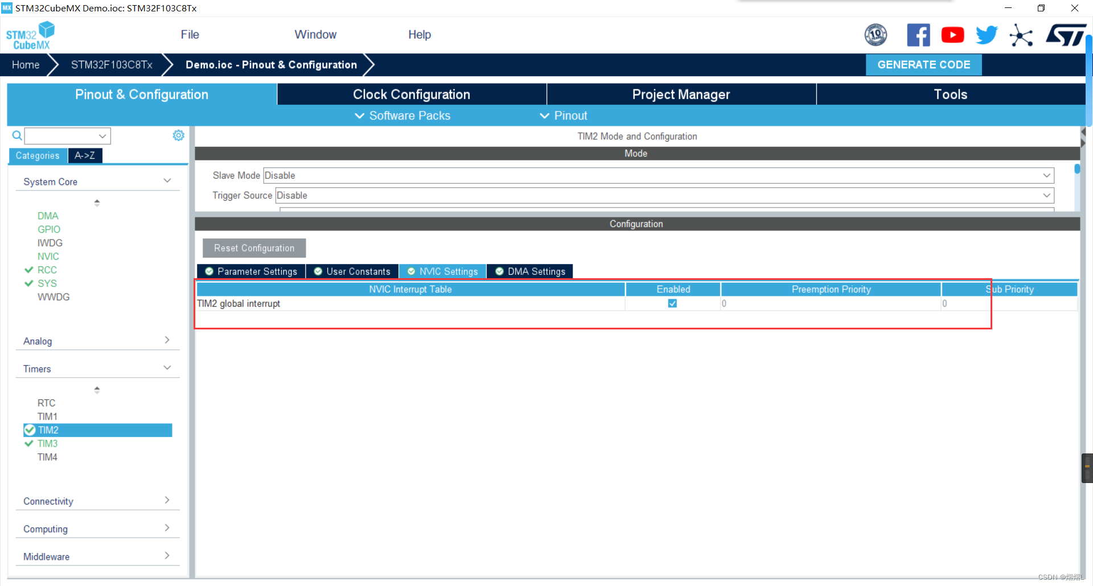Select SYS peripheral
The height and width of the screenshot is (586, 1093).
click(47, 283)
